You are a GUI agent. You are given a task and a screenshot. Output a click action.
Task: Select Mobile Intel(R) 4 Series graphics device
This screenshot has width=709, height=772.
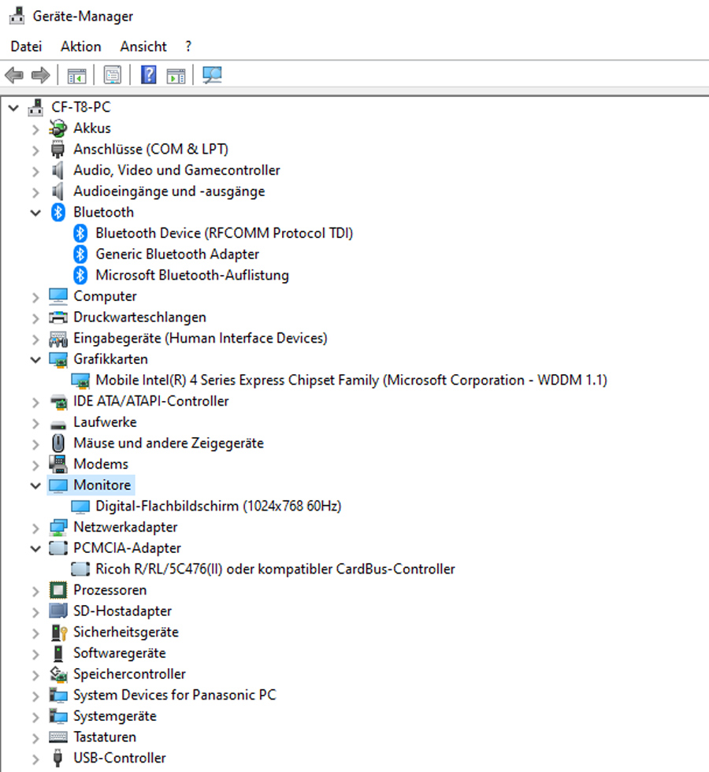pyautogui.click(x=351, y=380)
